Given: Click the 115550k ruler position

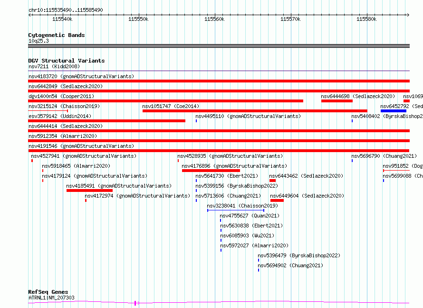Looking at the screenshot, I should point(138,19).
